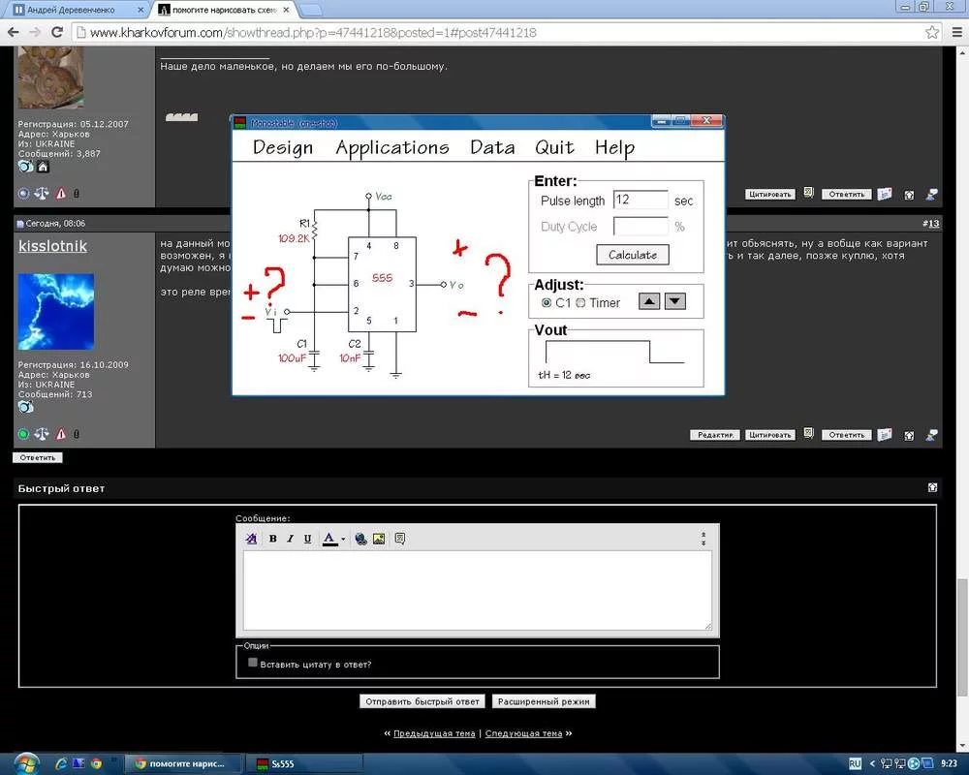Viewport: 969px width, 775px height.
Task: Click the Bold formatting icon in reply editor
Action: [x=273, y=539]
